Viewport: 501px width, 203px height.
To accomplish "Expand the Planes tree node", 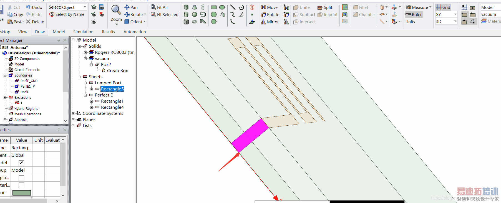I will pyautogui.click(x=73, y=120).
